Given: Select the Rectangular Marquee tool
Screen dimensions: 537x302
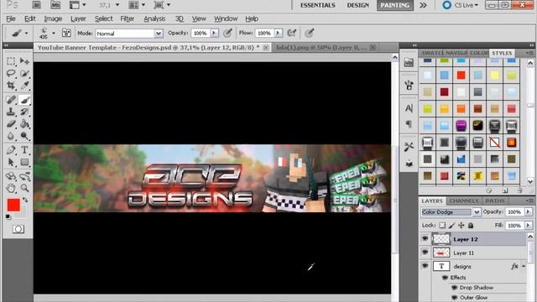Looking at the screenshot, I should [11, 61].
